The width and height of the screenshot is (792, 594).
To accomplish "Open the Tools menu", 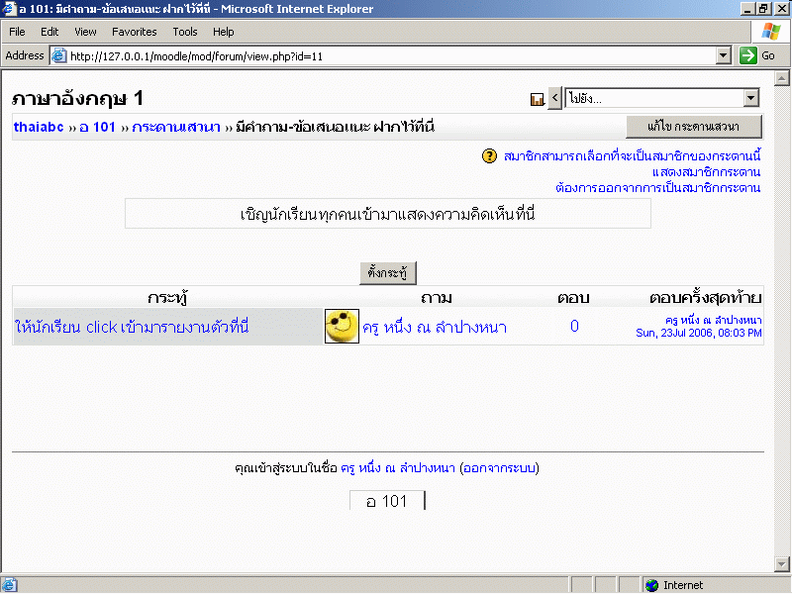I will 185,32.
